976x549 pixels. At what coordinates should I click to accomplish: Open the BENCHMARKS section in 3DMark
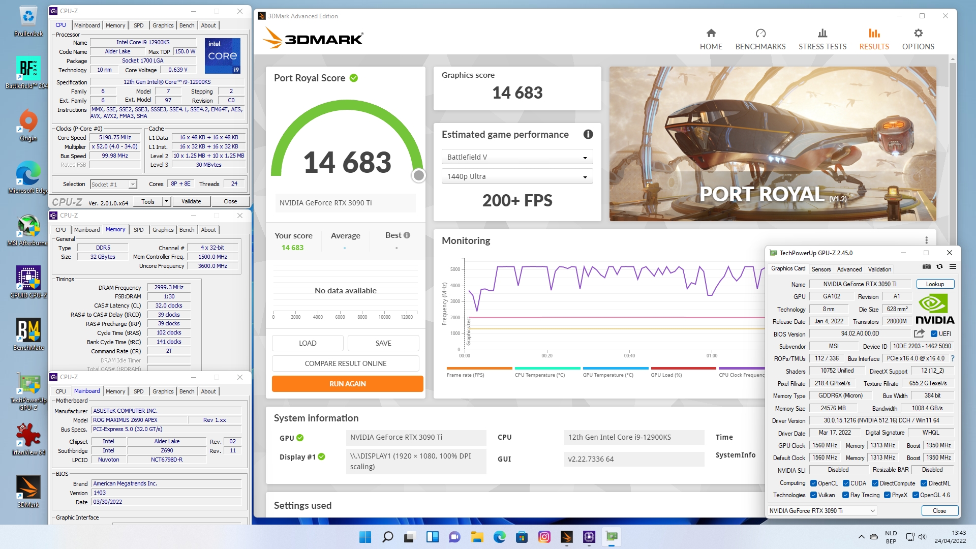[760, 40]
